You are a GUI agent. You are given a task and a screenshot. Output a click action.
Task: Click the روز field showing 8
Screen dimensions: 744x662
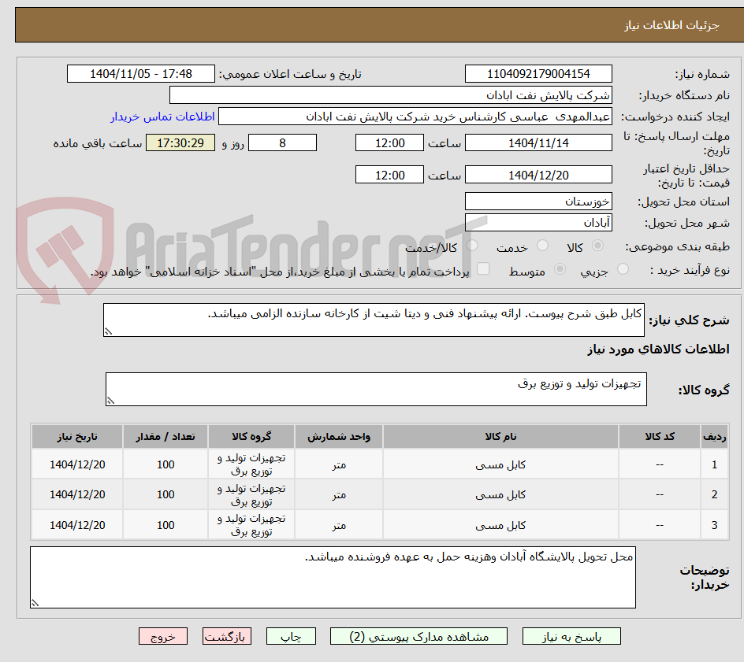(282, 142)
